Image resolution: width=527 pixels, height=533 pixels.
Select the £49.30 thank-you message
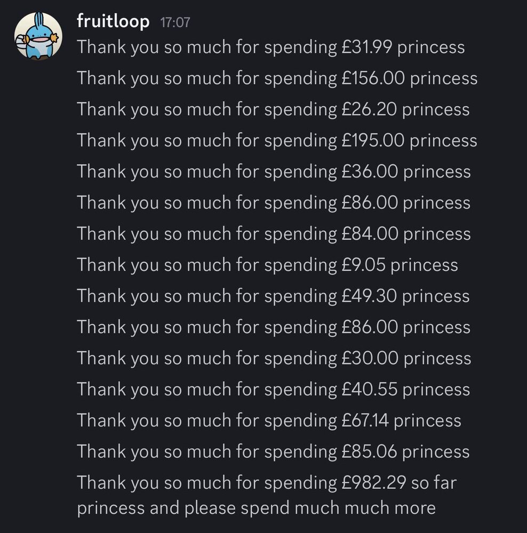[273, 296]
